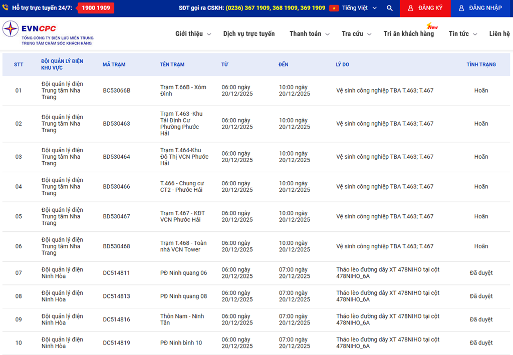The image size is (513, 355).
Task: Open the Thanh toán dropdown menu
Action: point(309,34)
